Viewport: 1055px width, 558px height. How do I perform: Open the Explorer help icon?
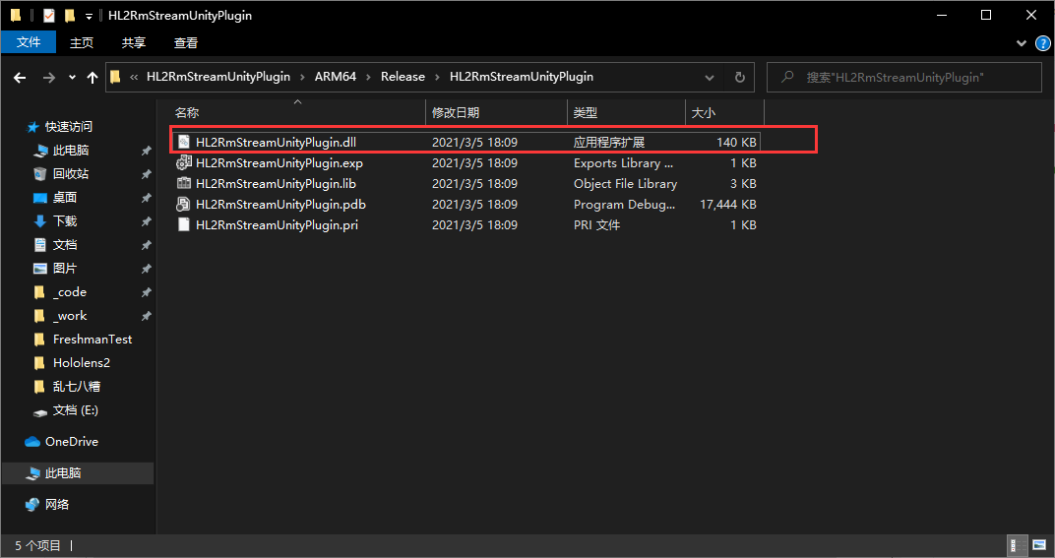(x=1041, y=43)
